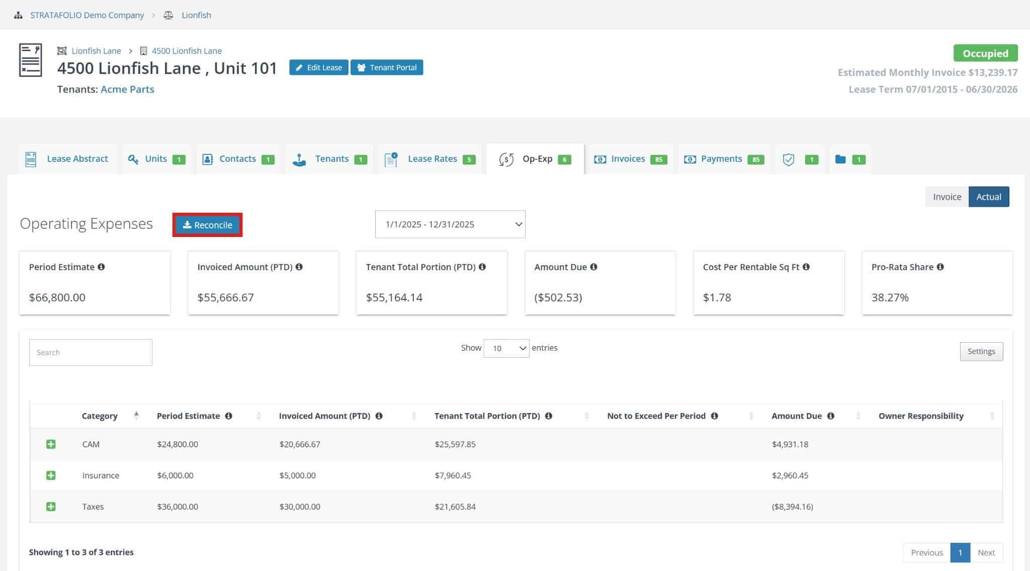Screen dimensions: 1030x571
Task: Click the Period Estimate card info icon
Action: (x=101, y=267)
